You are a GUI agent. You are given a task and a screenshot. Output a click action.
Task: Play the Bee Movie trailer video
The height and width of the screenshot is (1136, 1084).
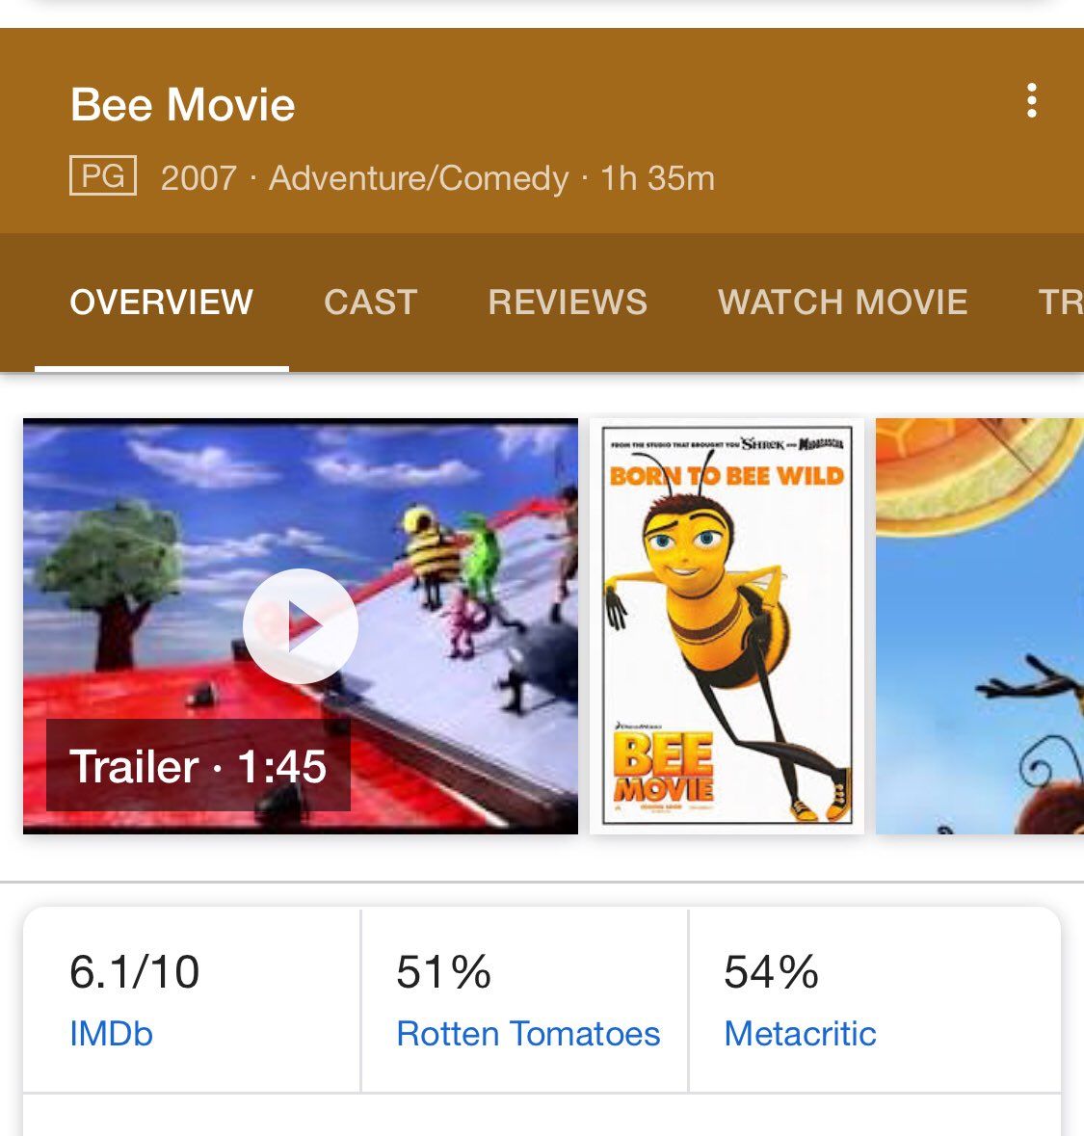(300, 626)
